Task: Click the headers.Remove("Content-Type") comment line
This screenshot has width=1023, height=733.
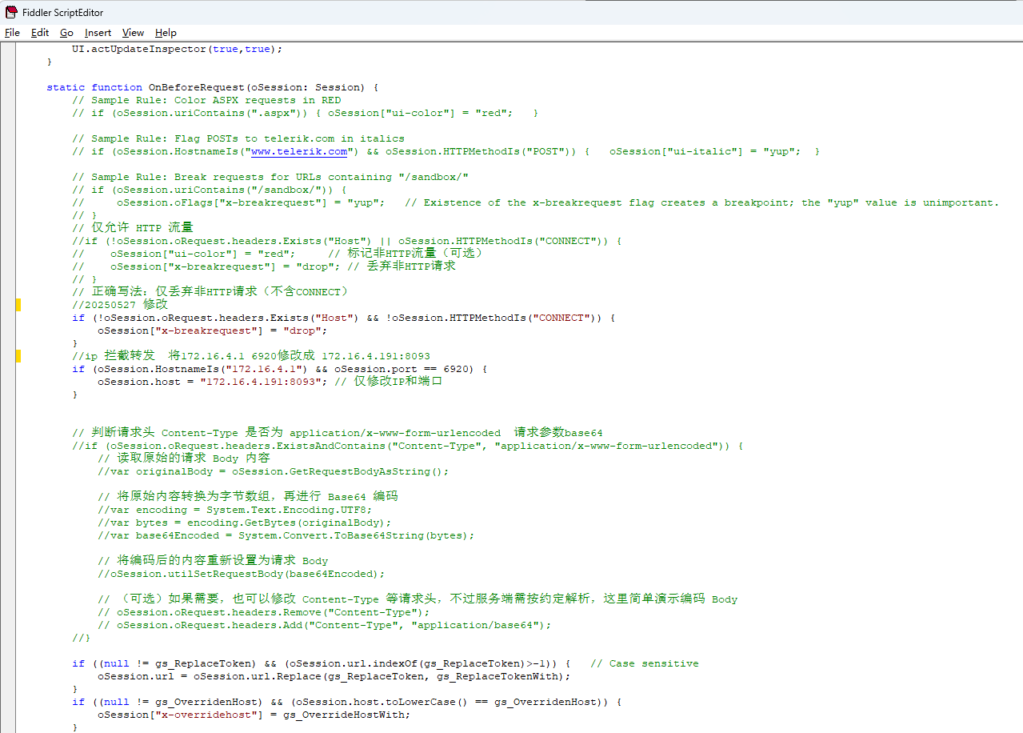Action: 264,612
